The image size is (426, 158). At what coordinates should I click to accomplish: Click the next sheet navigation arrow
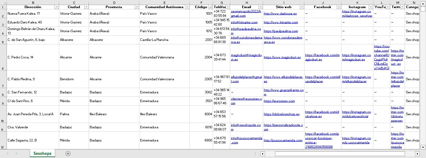click(16, 154)
